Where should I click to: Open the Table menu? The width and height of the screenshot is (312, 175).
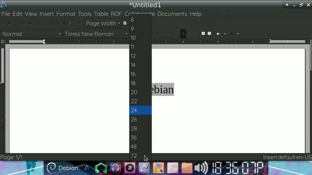point(101,14)
